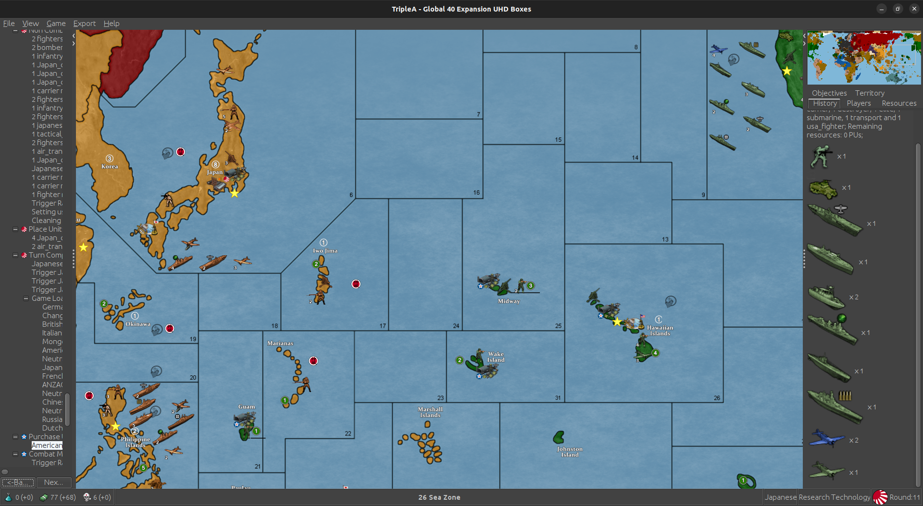Open the Export menu
923x506 pixels.
(x=84, y=24)
